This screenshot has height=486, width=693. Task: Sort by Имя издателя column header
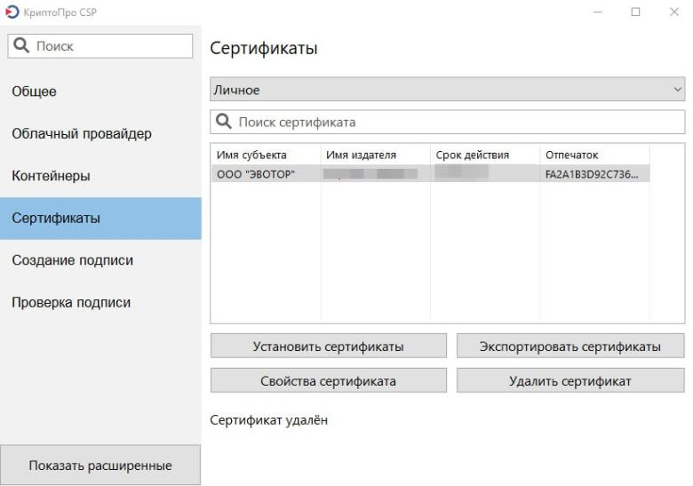(x=375, y=155)
